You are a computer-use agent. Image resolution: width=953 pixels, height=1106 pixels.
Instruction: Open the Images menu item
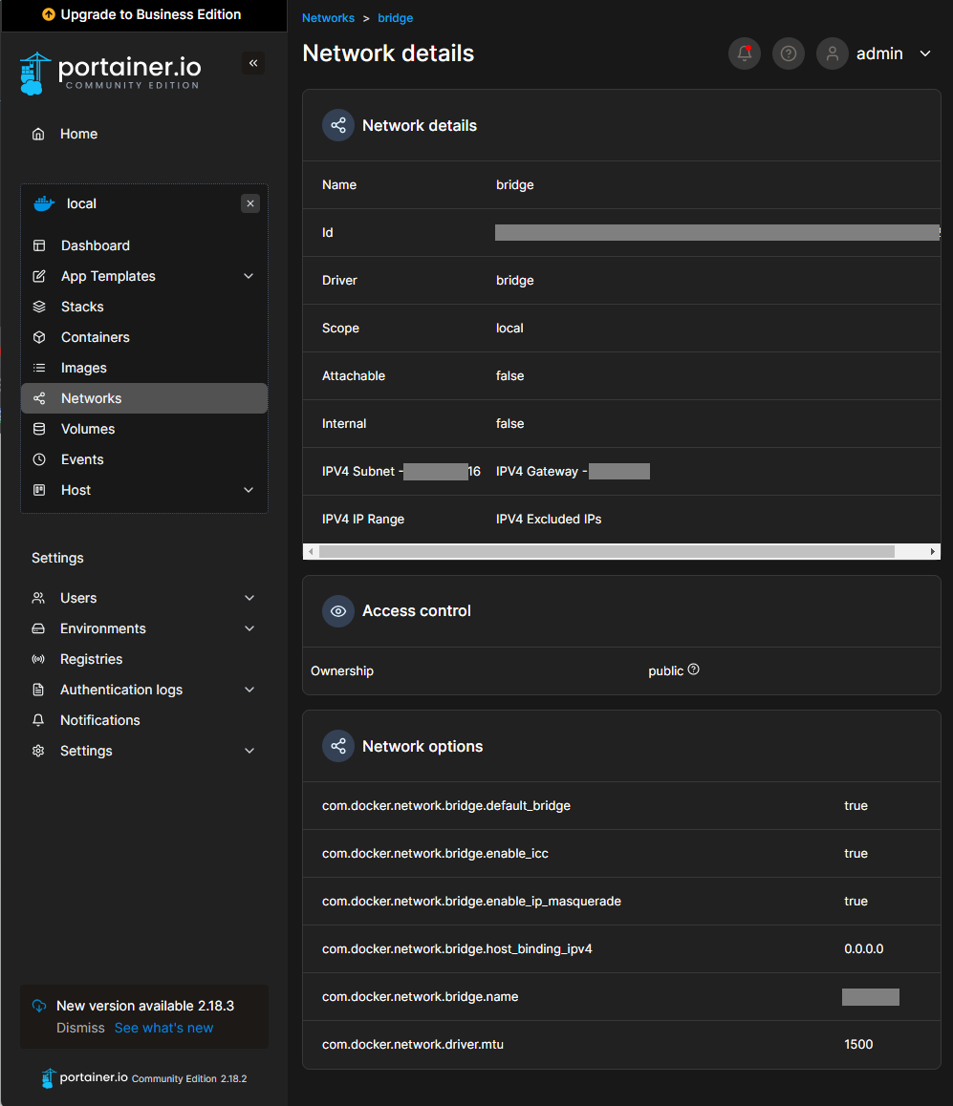pyautogui.click(x=144, y=369)
